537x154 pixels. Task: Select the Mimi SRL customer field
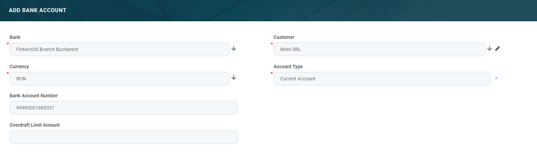pos(379,49)
